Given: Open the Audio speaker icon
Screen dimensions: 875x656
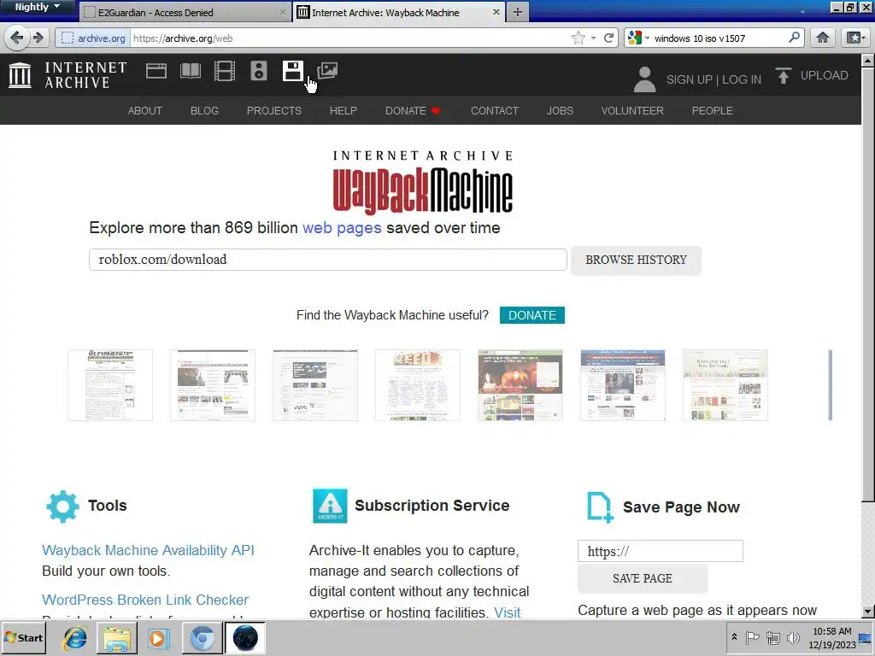Looking at the screenshot, I should [x=258, y=71].
